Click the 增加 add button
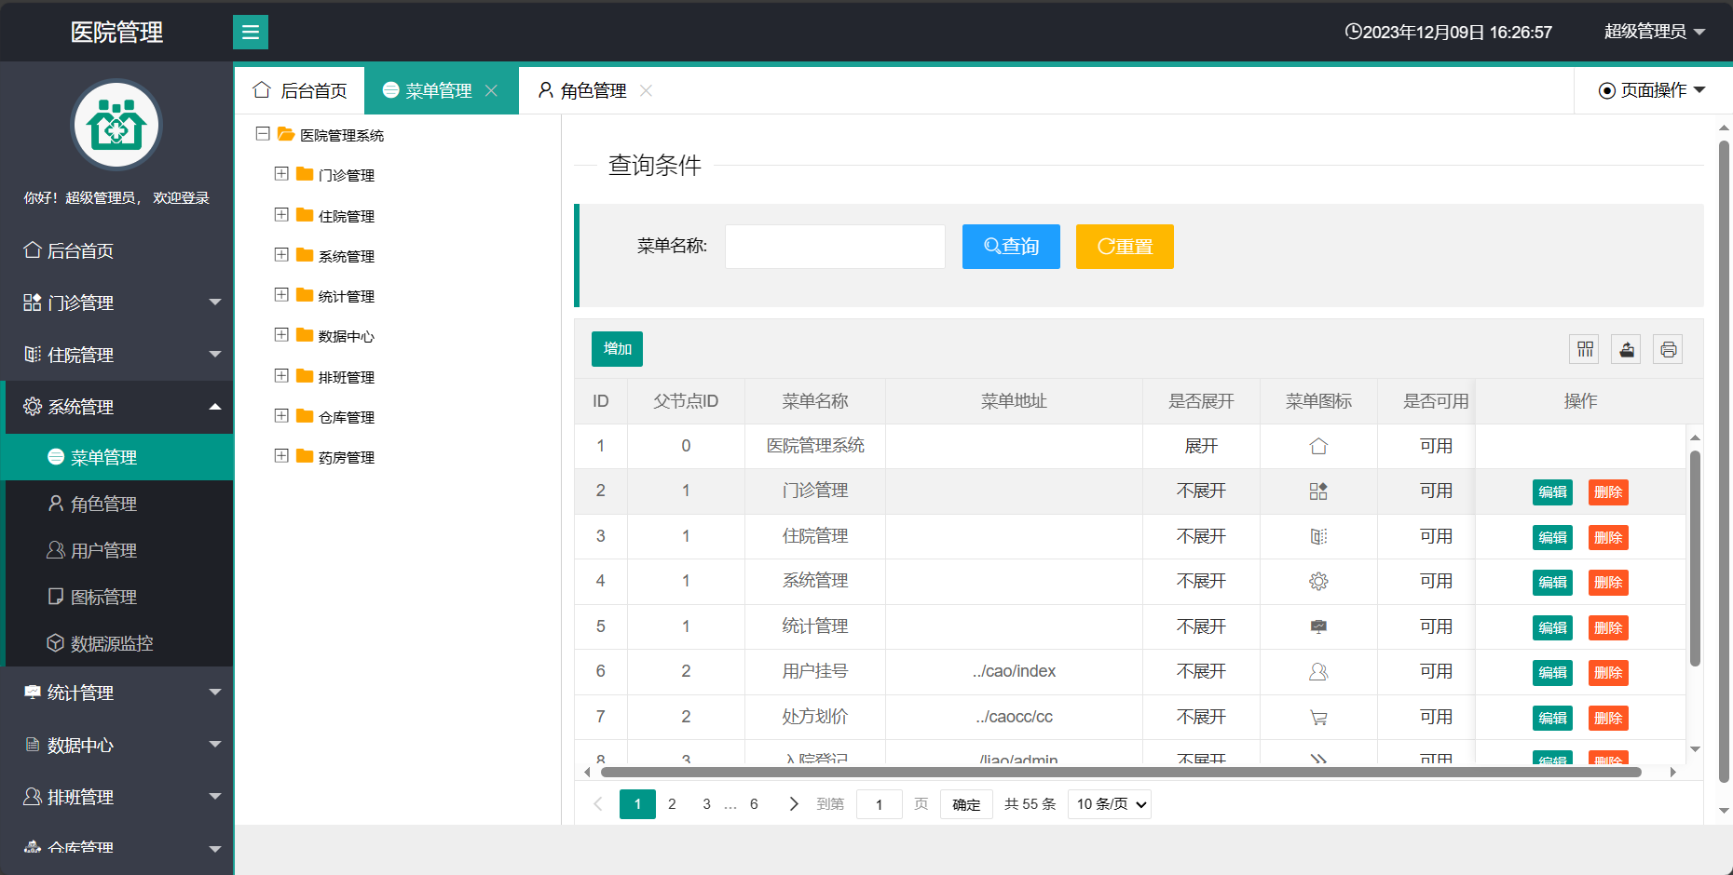1733x875 pixels. (617, 349)
